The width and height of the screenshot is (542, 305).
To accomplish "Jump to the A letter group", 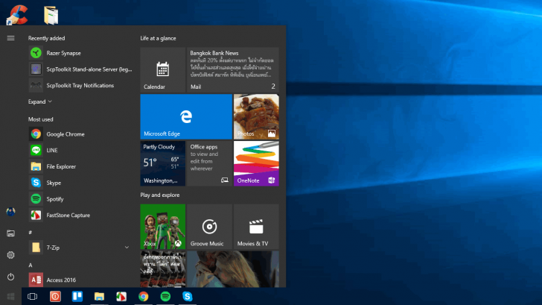I will pyautogui.click(x=31, y=265).
